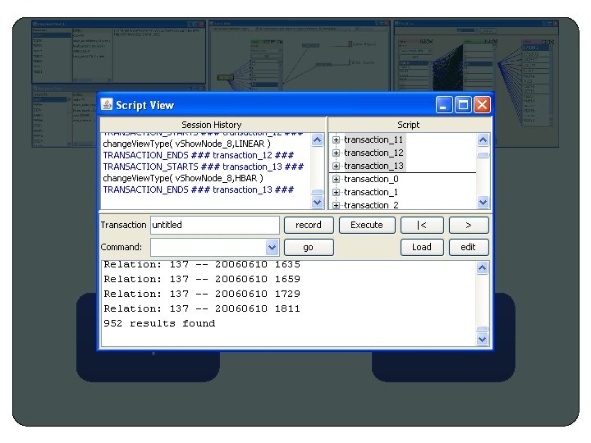591x443 pixels.
Task: Expand the transaction_1 tree node
Action: point(336,193)
